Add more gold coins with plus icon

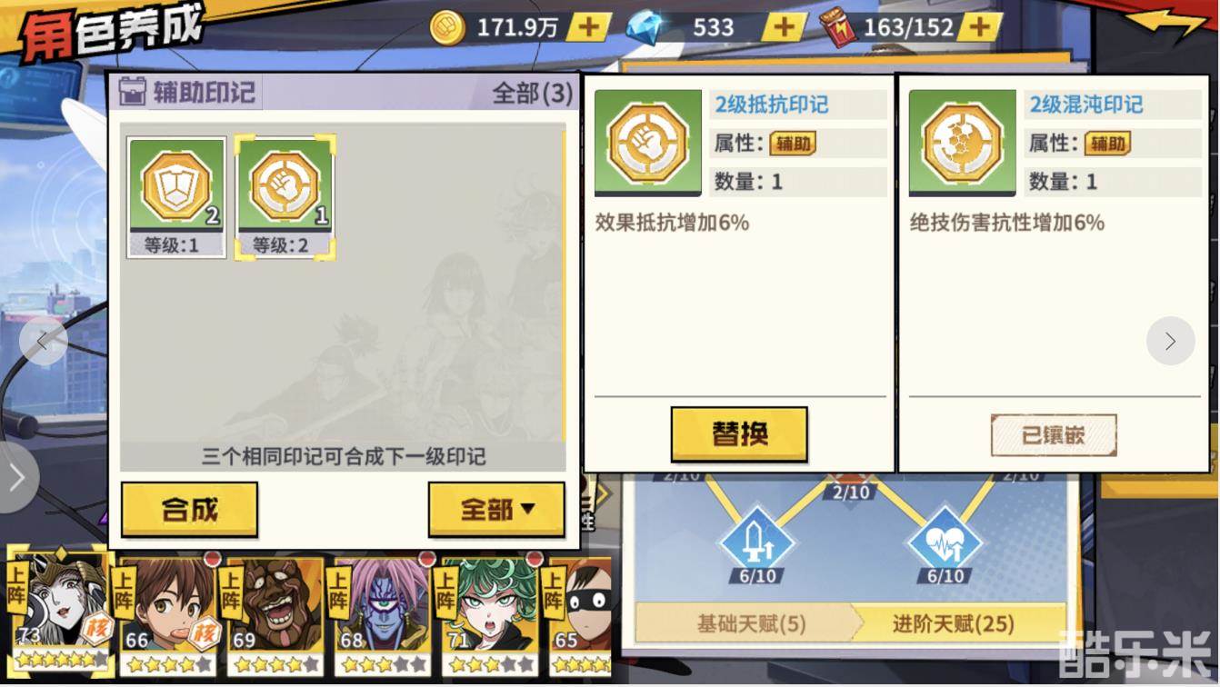589,27
